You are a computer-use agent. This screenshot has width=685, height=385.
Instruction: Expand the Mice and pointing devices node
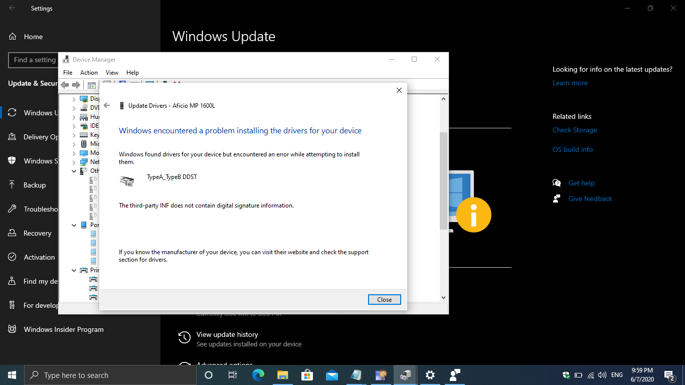(x=74, y=144)
